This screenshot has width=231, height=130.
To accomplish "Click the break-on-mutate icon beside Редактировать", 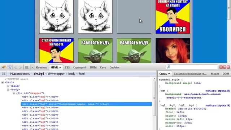I will (4, 74).
